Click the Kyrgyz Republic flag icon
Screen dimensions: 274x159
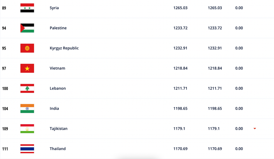coord(27,48)
